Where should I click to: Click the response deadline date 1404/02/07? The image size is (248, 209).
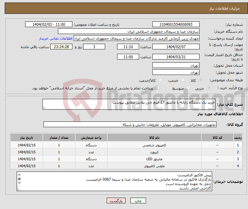pos(176,47)
